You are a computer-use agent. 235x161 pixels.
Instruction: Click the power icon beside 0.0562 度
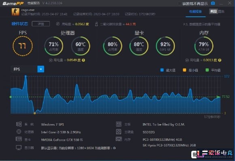pyautogui.click(x=58, y=24)
